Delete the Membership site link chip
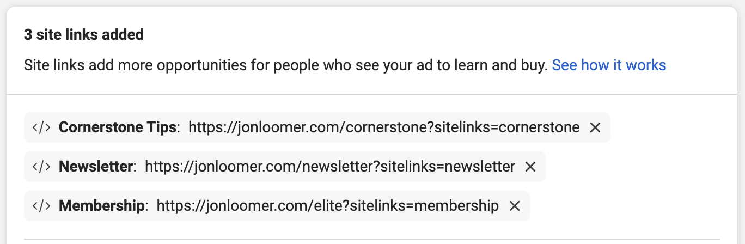Image resolution: width=745 pixels, height=244 pixels. (x=514, y=206)
